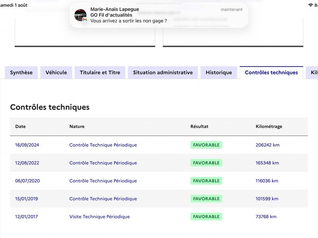The height and width of the screenshot is (238, 318).
Task: Select the Situation administrative tab
Action: click(x=163, y=73)
